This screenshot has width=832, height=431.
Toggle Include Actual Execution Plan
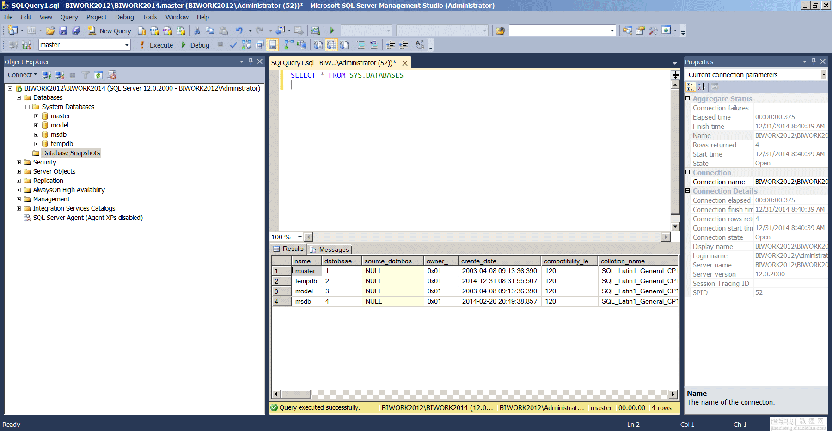[x=289, y=45]
